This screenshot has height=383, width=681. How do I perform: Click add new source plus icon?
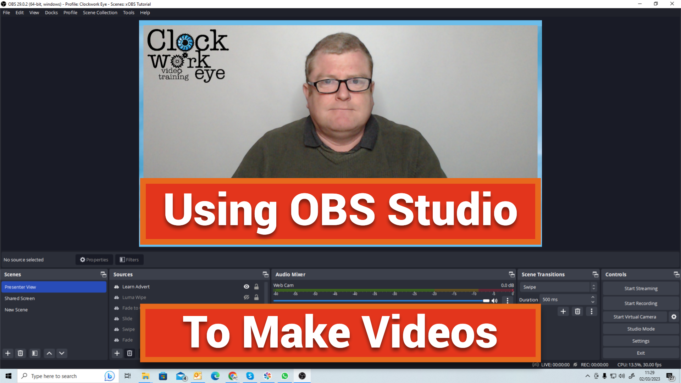tap(117, 353)
